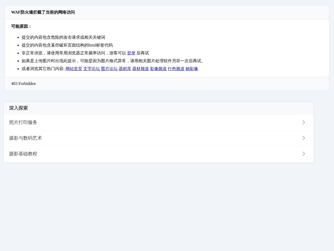334x251 pixels.
Task: Open the 登录 login link
Action: tap(131, 53)
